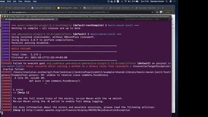Click the BUILD FAILURE text

(21, 49)
